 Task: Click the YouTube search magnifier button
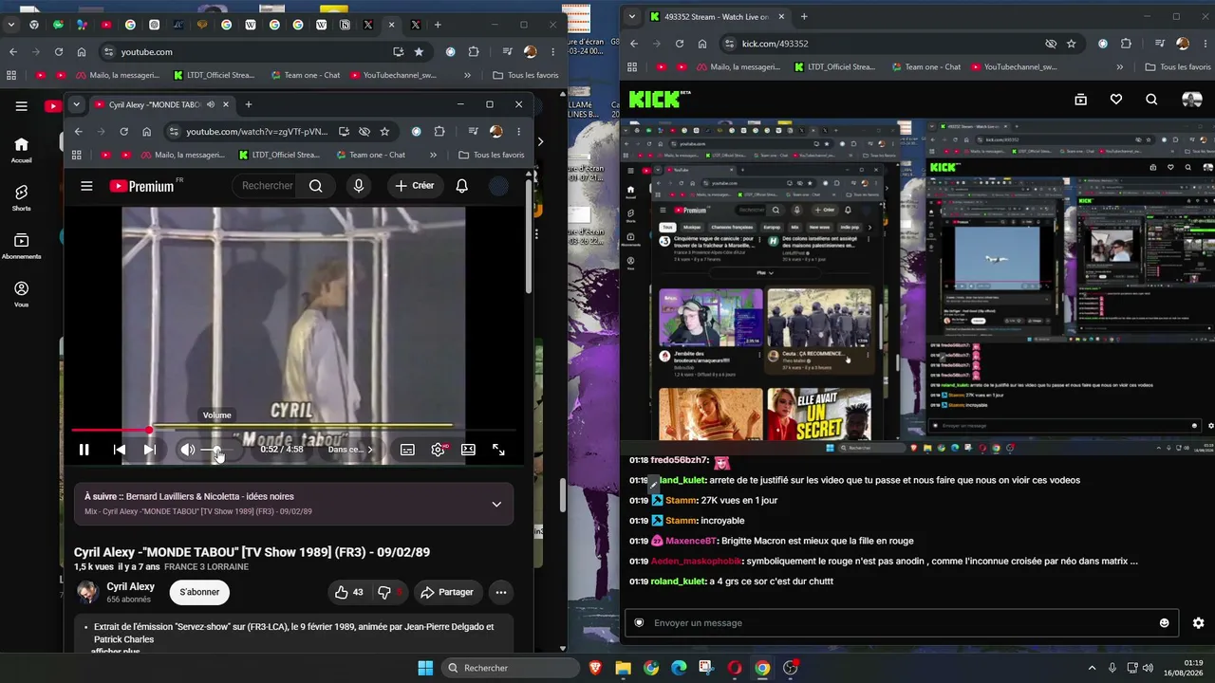coord(316,186)
